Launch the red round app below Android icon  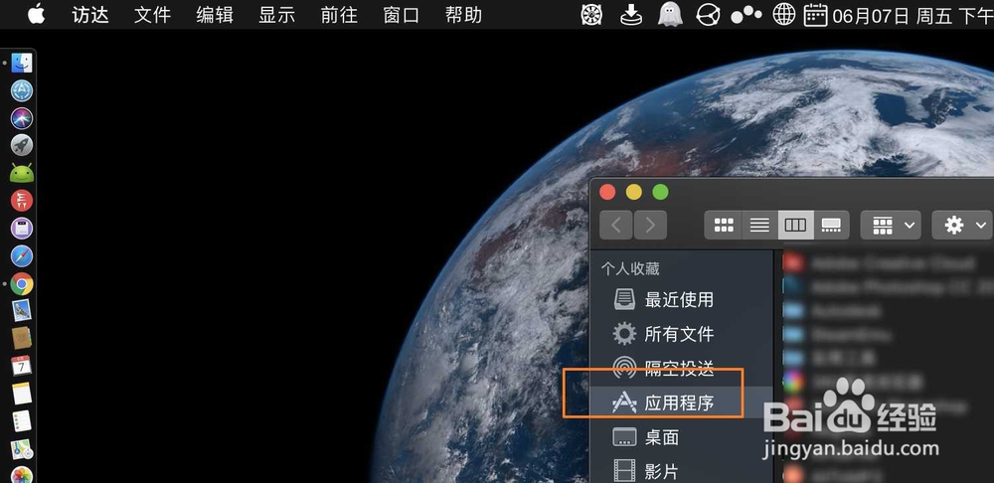point(22,201)
